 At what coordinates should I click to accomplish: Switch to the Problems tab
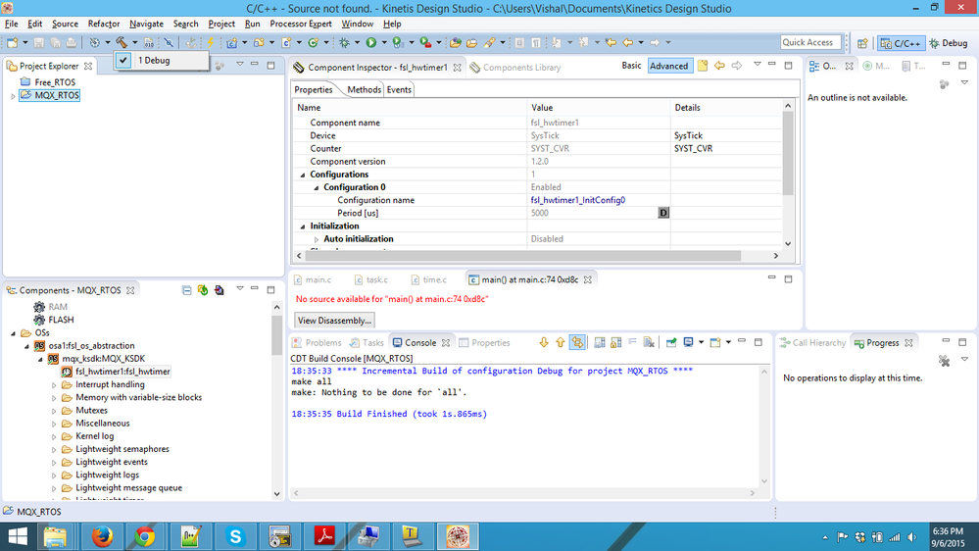(x=318, y=342)
